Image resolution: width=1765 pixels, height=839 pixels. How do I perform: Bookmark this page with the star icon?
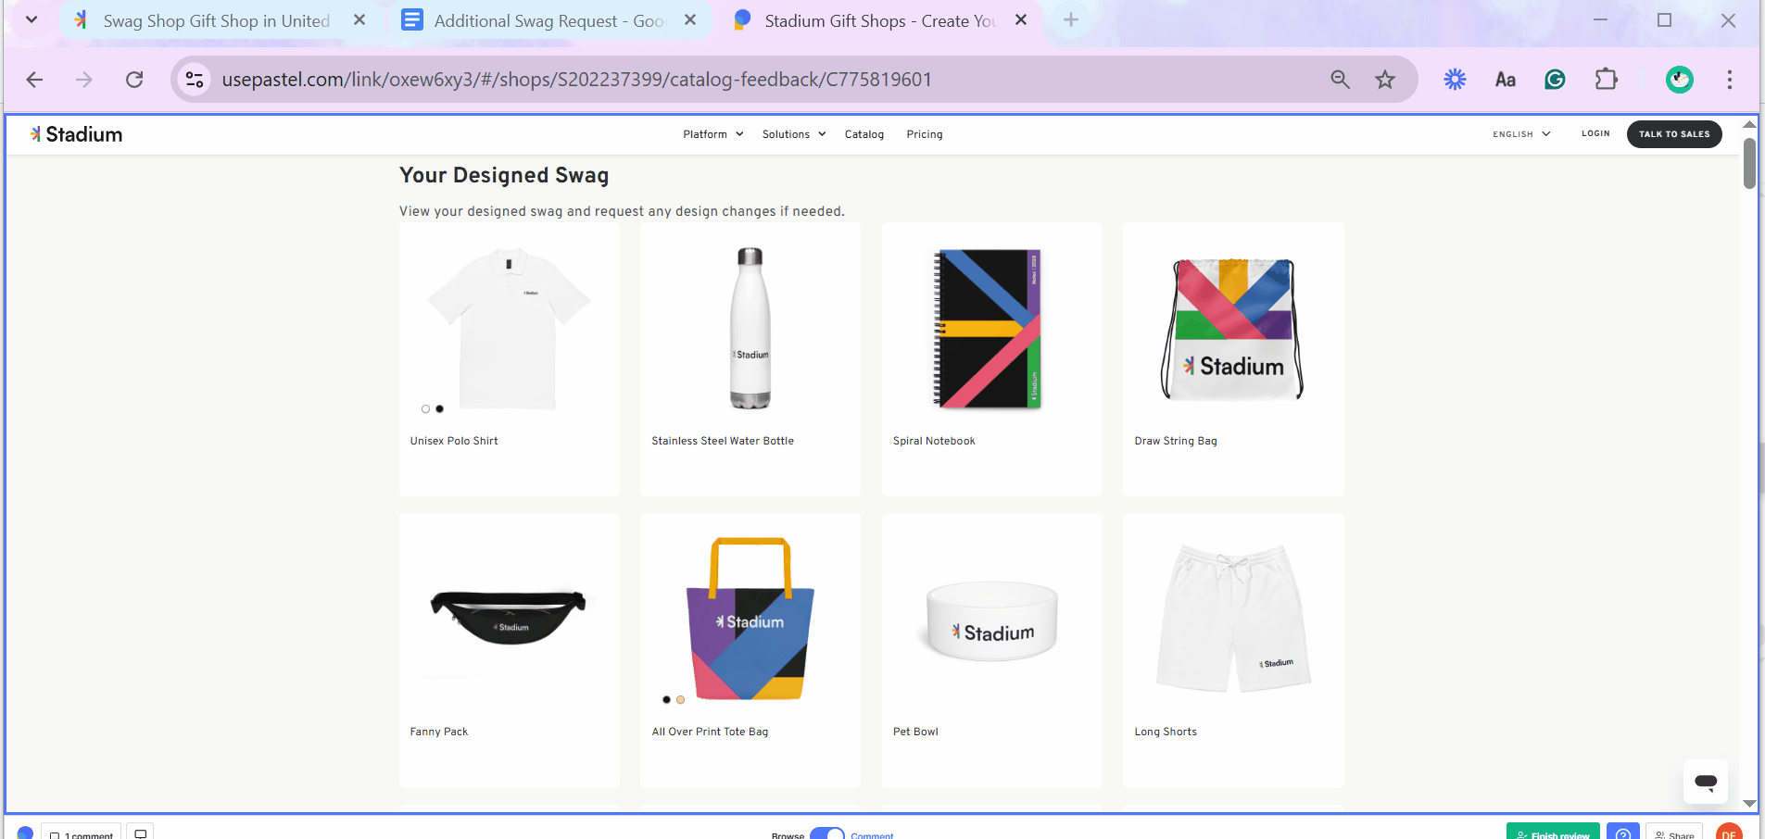click(x=1385, y=80)
